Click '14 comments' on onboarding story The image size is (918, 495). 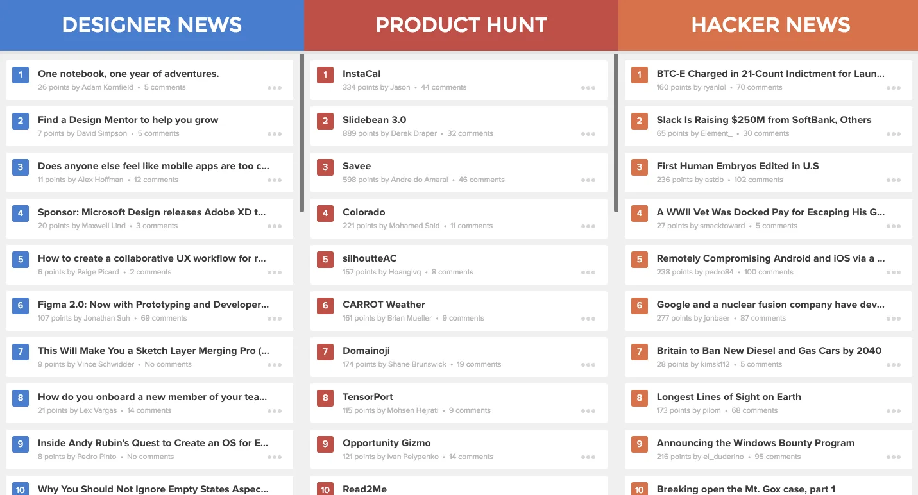click(149, 410)
